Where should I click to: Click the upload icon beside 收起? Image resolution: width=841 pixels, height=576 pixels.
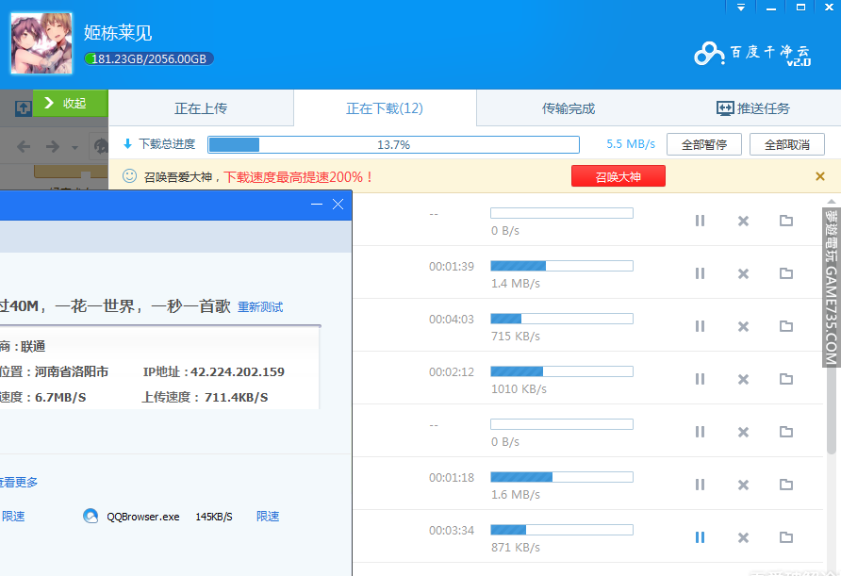click(x=23, y=108)
